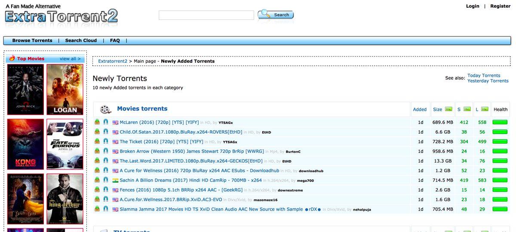
Task: Click the Movies torrents film reel icon
Action: click(x=105, y=109)
